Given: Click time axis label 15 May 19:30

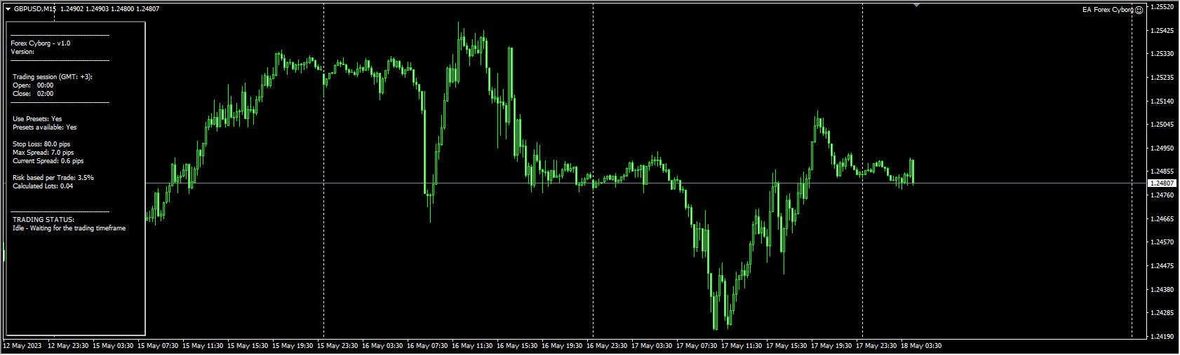Looking at the screenshot, I should click(293, 346).
